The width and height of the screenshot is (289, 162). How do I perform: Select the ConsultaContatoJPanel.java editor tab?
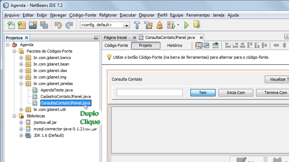pos(170,37)
